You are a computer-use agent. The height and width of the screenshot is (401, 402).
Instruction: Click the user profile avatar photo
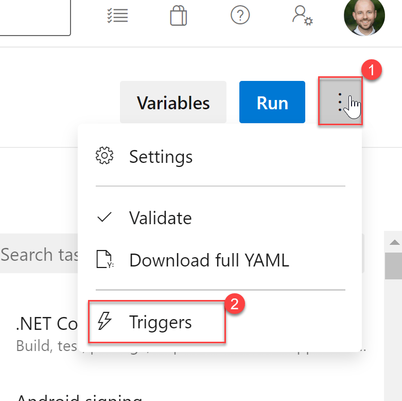(x=364, y=18)
